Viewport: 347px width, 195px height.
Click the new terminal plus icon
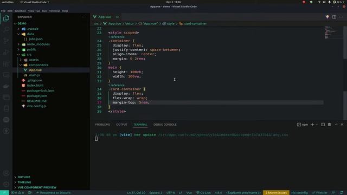312,125
